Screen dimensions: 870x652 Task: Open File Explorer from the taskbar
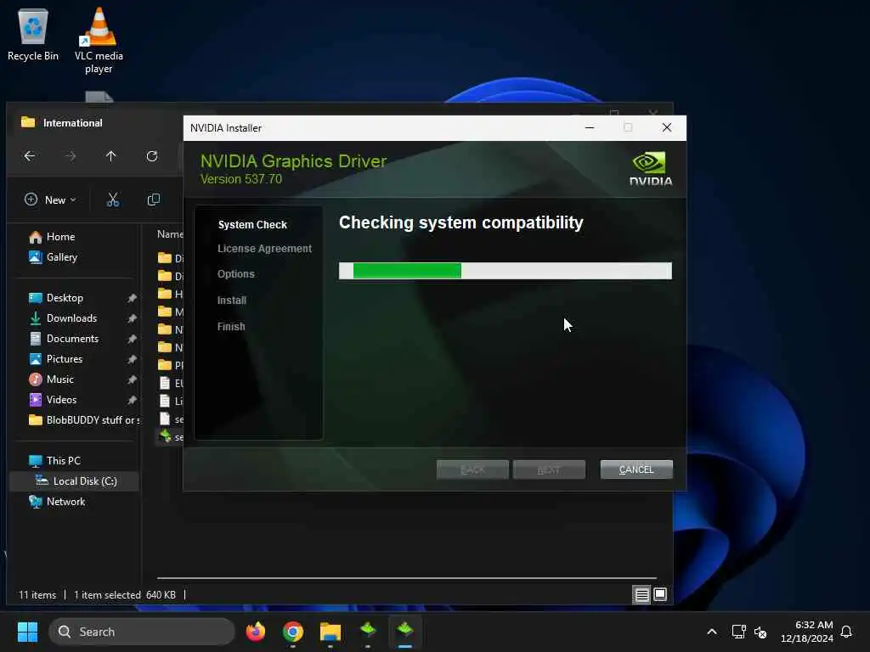point(330,632)
